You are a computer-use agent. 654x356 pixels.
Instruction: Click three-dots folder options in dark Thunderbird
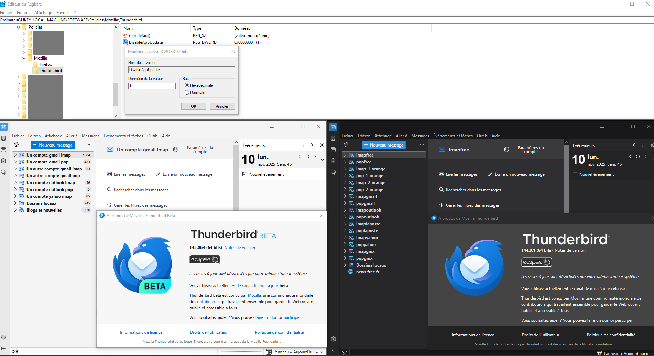pyautogui.click(x=422, y=145)
